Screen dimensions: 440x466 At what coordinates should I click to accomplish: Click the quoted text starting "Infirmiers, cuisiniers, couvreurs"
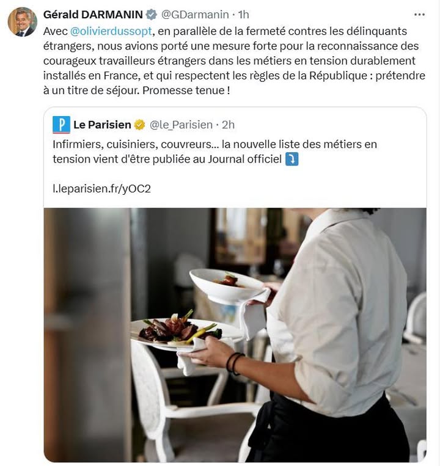(214, 144)
